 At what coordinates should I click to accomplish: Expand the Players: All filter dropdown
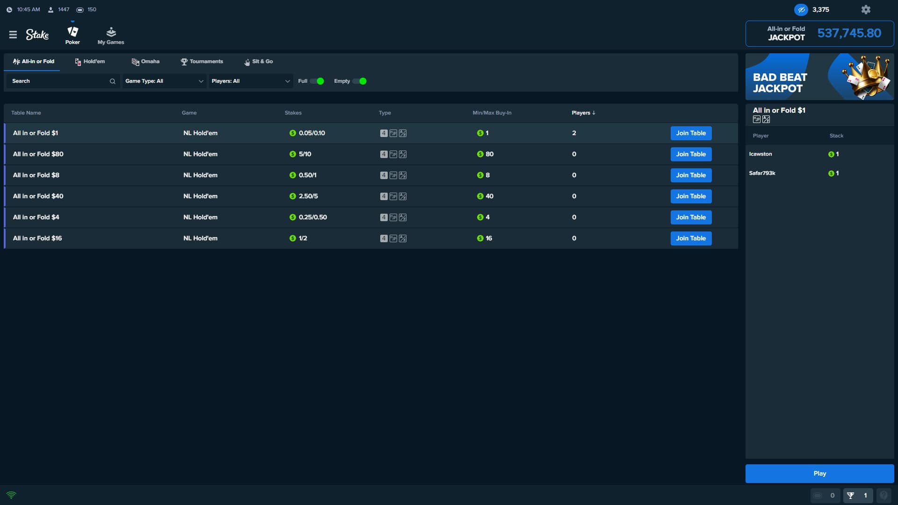251,81
